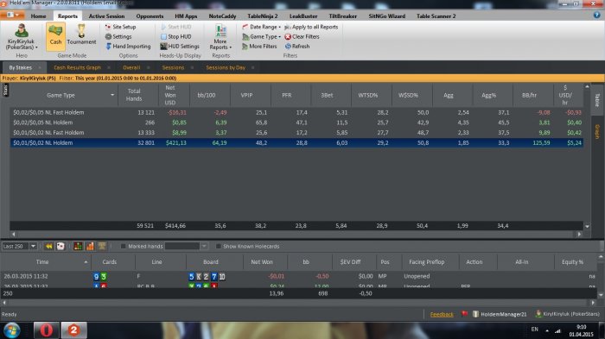Open More Filters
605x339 pixels.
[x=259, y=47]
